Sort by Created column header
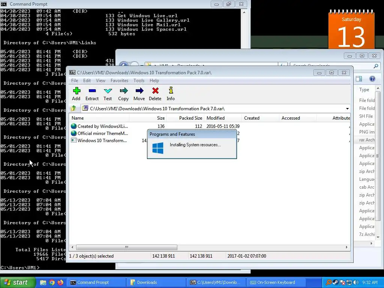The width and height of the screenshot is (384, 288). pos(260,118)
